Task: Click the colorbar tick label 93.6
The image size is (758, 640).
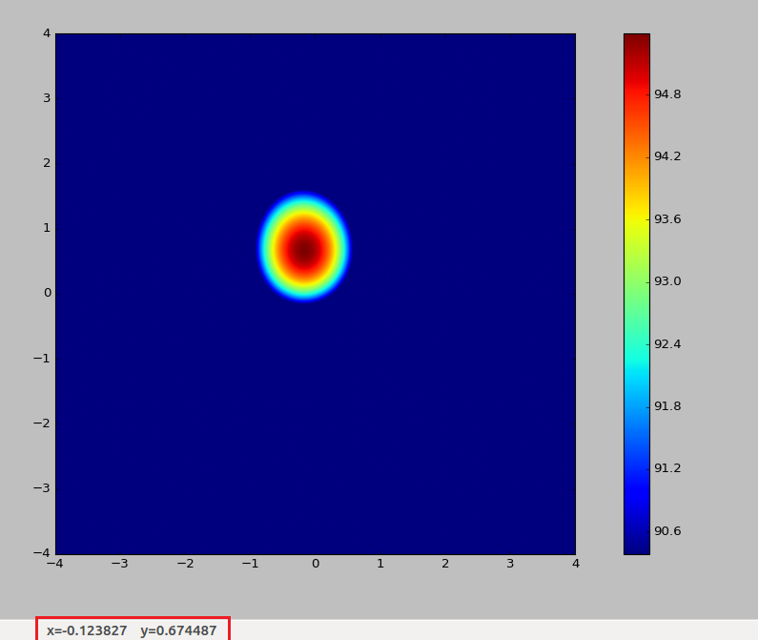Action: click(x=667, y=219)
